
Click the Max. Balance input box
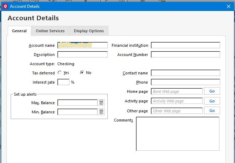click(78, 103)
